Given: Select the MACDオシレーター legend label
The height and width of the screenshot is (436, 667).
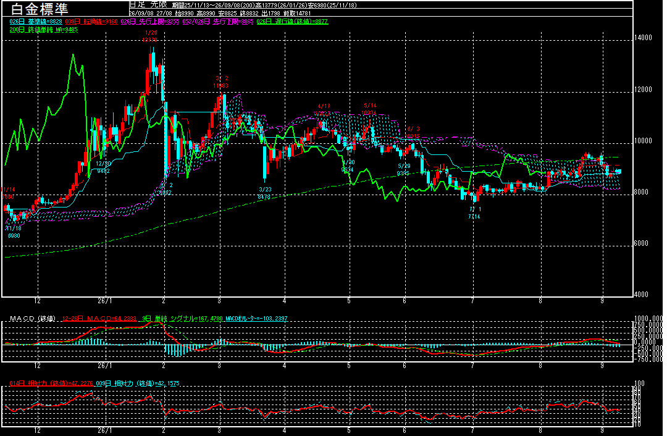Looking at the screenshot, I should pos(256,318).
